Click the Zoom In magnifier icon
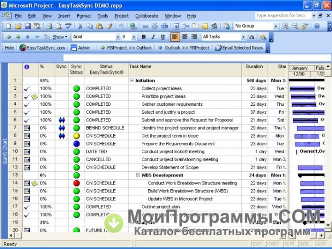The width and height of the screenshot is (332, 249). (286, 26)
